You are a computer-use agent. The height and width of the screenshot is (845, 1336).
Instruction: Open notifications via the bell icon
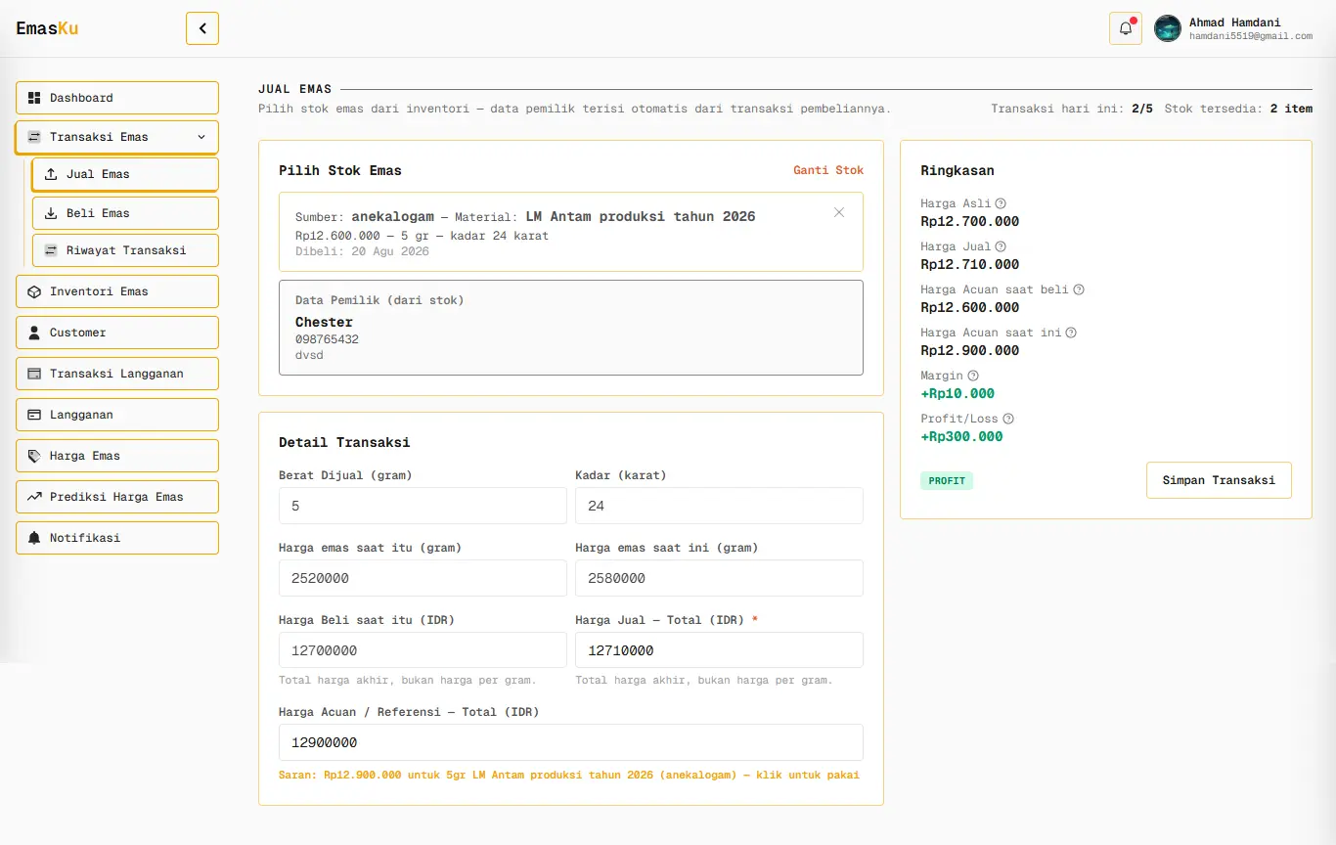(x=1126, y=28)
